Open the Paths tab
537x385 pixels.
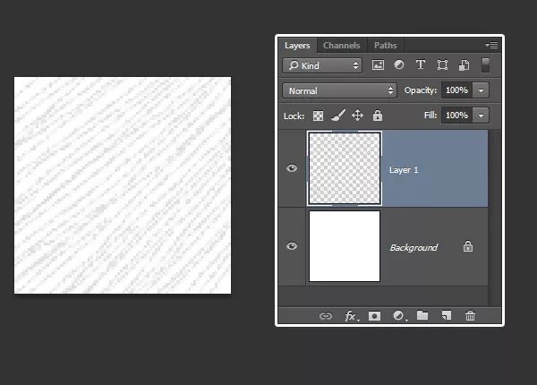[385, 45]
